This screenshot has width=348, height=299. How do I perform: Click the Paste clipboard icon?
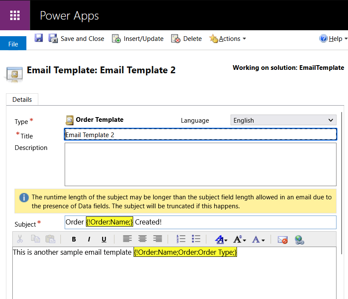coord(50,239)
